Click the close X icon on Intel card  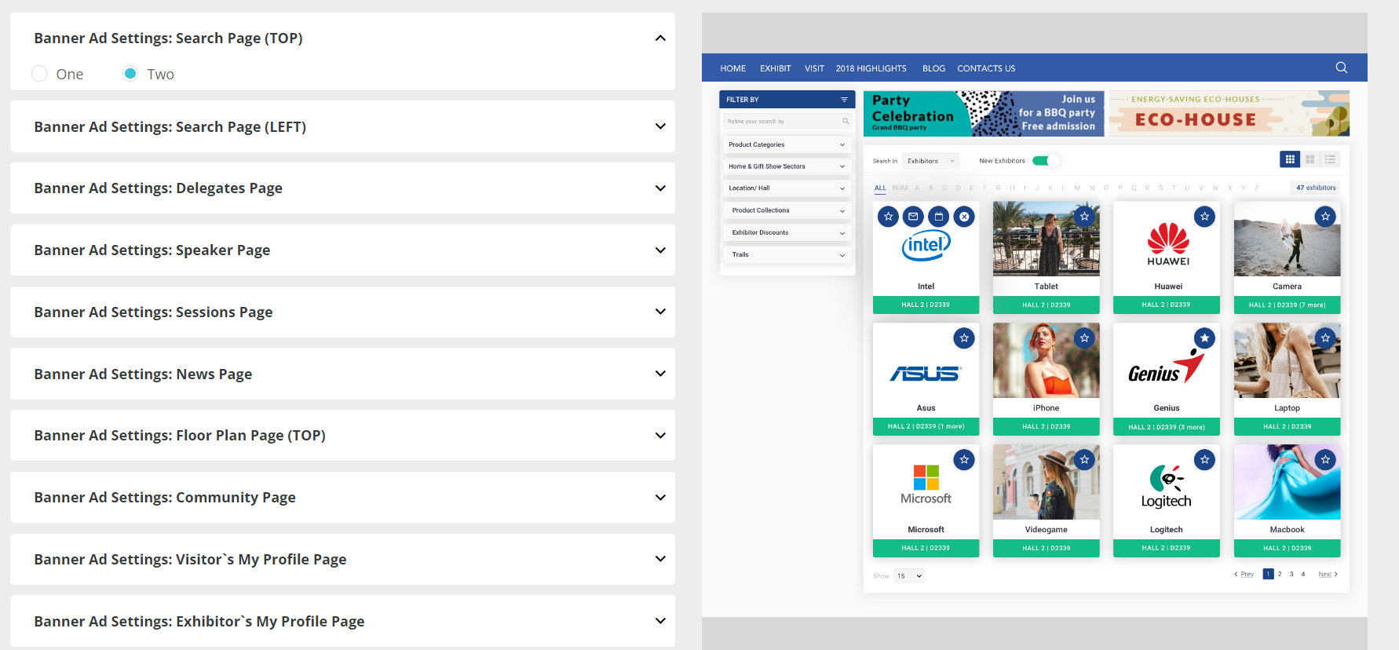(964, 217)
